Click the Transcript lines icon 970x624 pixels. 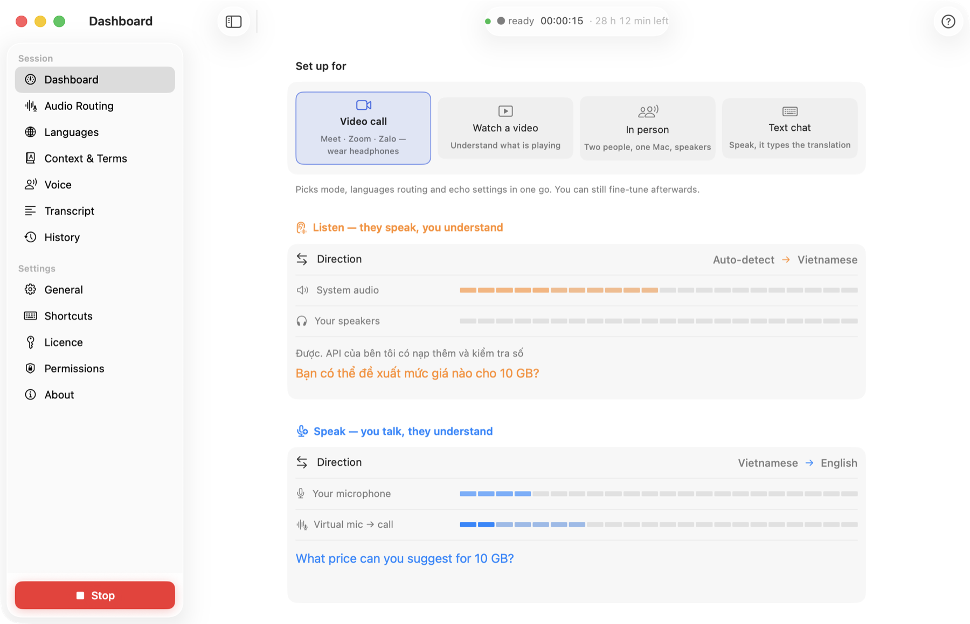pyautogui.click(x=31, y=211)
